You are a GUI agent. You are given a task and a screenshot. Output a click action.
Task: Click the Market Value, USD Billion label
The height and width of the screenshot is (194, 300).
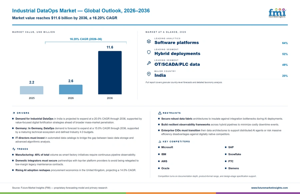point(33,32)
